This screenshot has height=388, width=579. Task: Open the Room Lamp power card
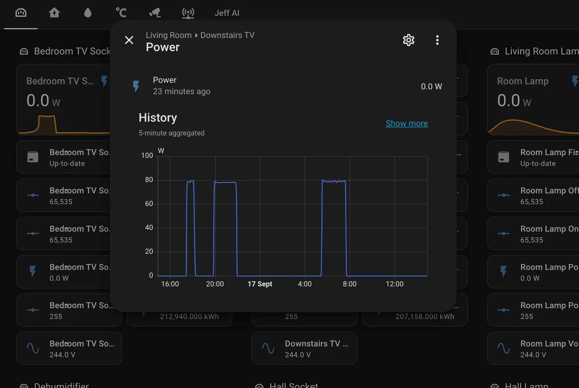(x=533, y=100)
